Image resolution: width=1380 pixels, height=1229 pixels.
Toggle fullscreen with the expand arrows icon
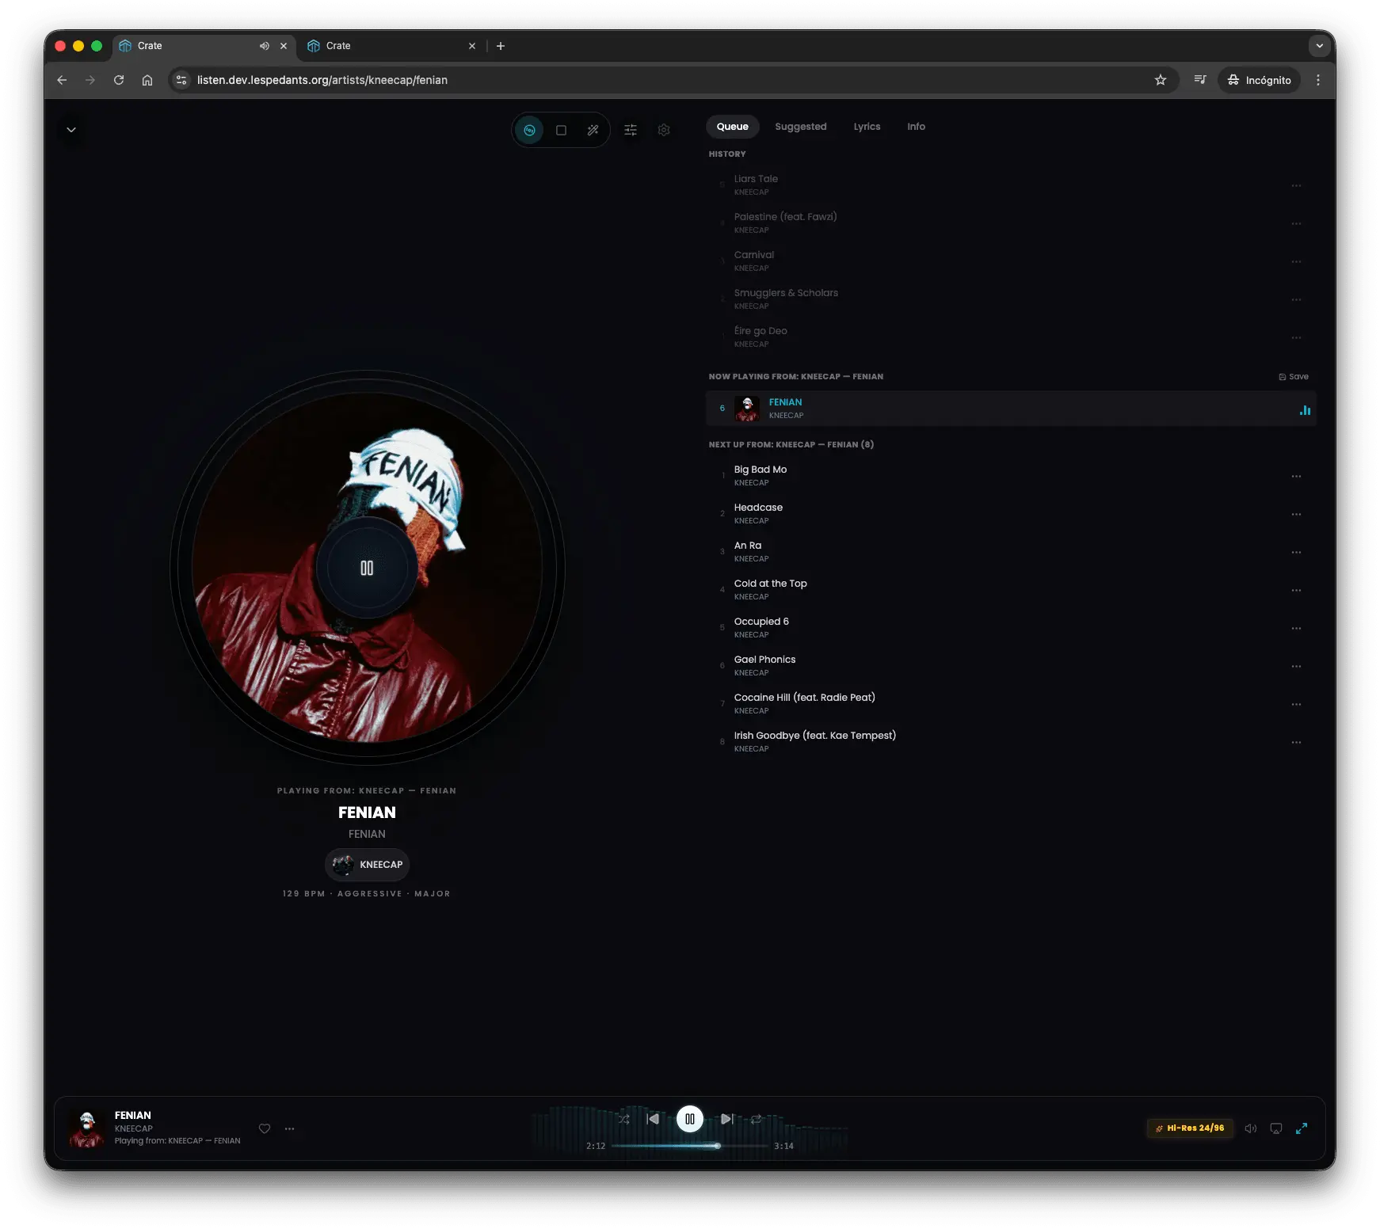[1302, 1128]
